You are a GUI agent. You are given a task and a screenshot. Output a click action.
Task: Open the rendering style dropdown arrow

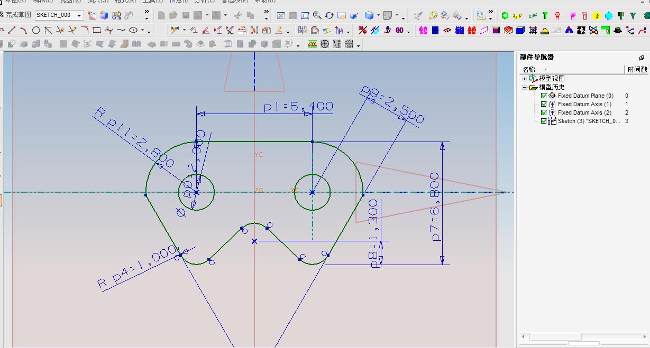pos(378,16)
